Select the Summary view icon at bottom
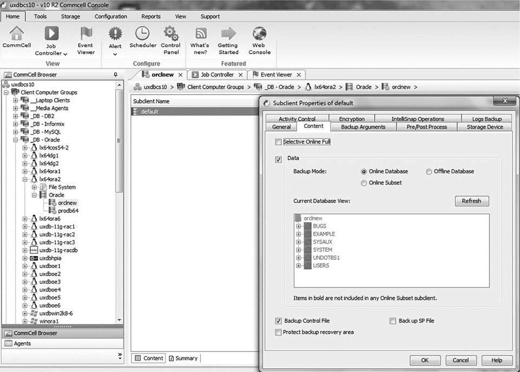520x372 pixels. coord(171,358)
